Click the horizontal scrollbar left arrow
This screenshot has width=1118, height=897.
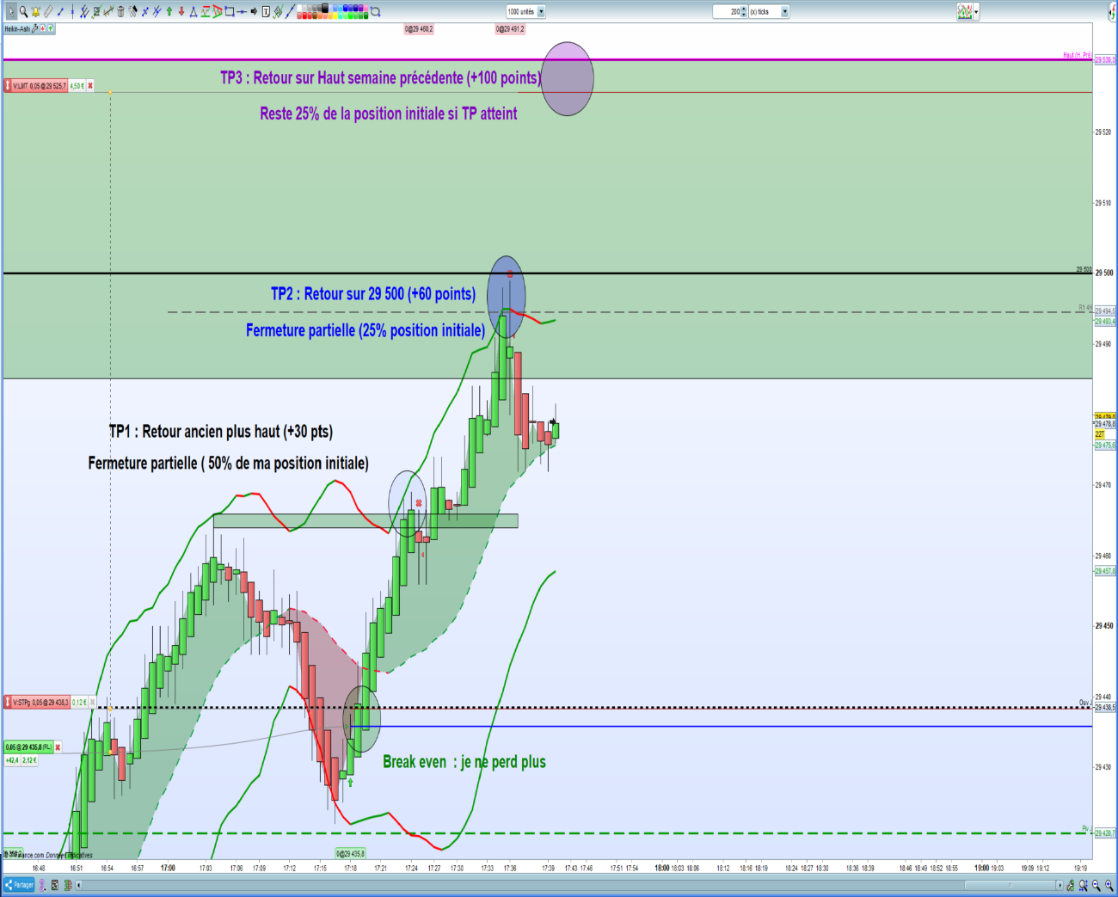(x=78, y=886)
